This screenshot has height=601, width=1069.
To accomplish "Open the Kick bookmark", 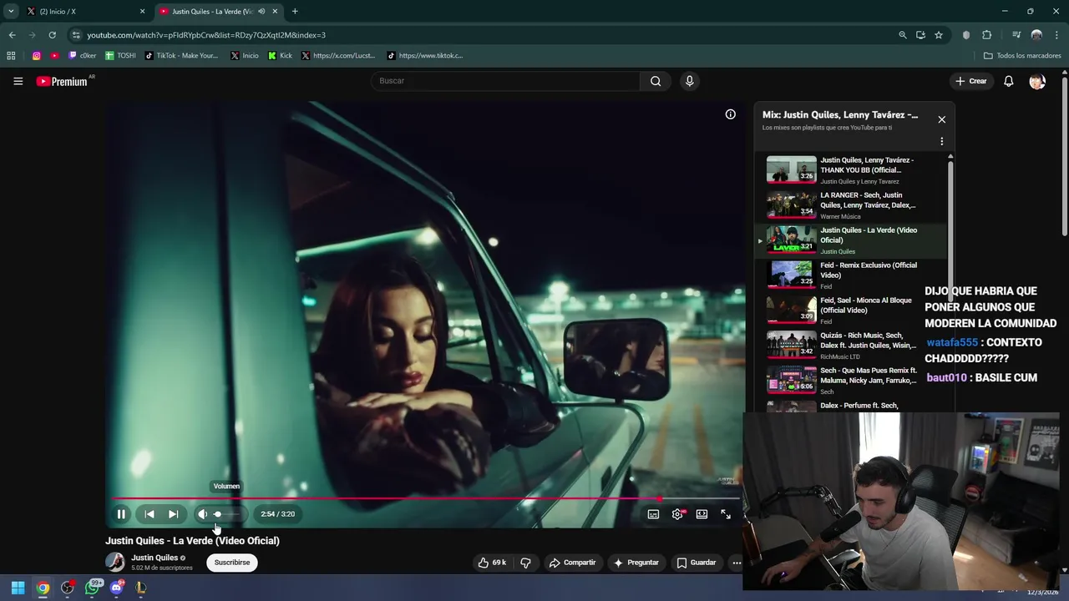I will pyautogui.click(x=280, y=56).
